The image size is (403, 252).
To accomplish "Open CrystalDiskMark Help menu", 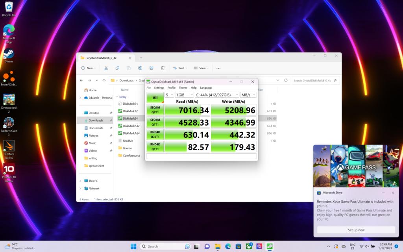I will (x=194, y=88).
